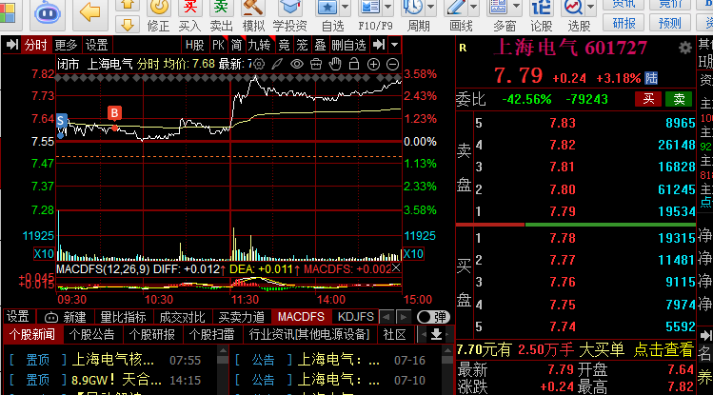Viewport: 713px width, 395px height.
Task: Click the 预测 button
Action: [x=670, y=23]
